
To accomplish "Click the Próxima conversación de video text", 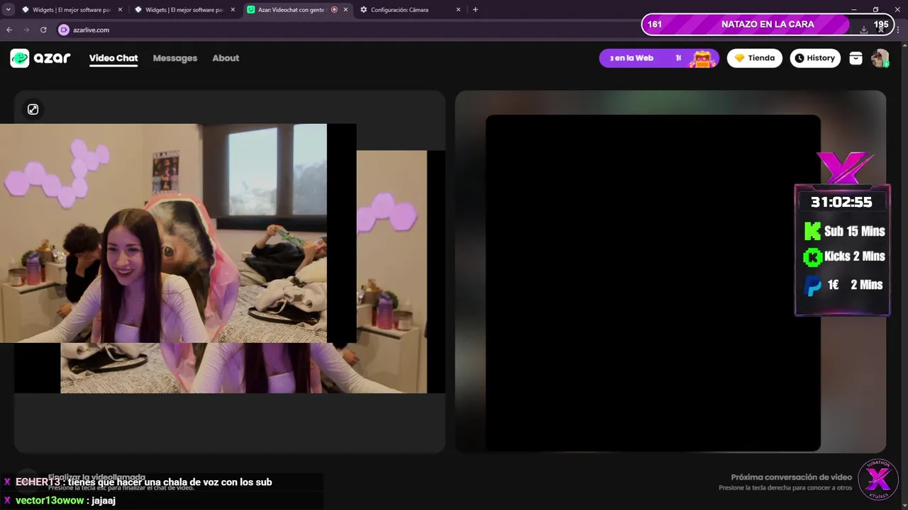I will 792,477.
